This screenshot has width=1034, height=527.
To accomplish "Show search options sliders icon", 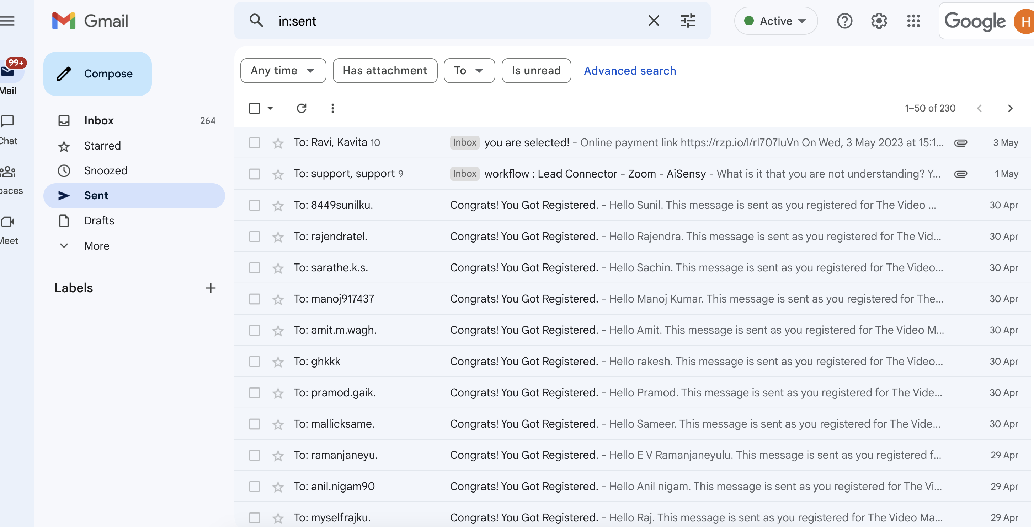I will click(688, 21).
